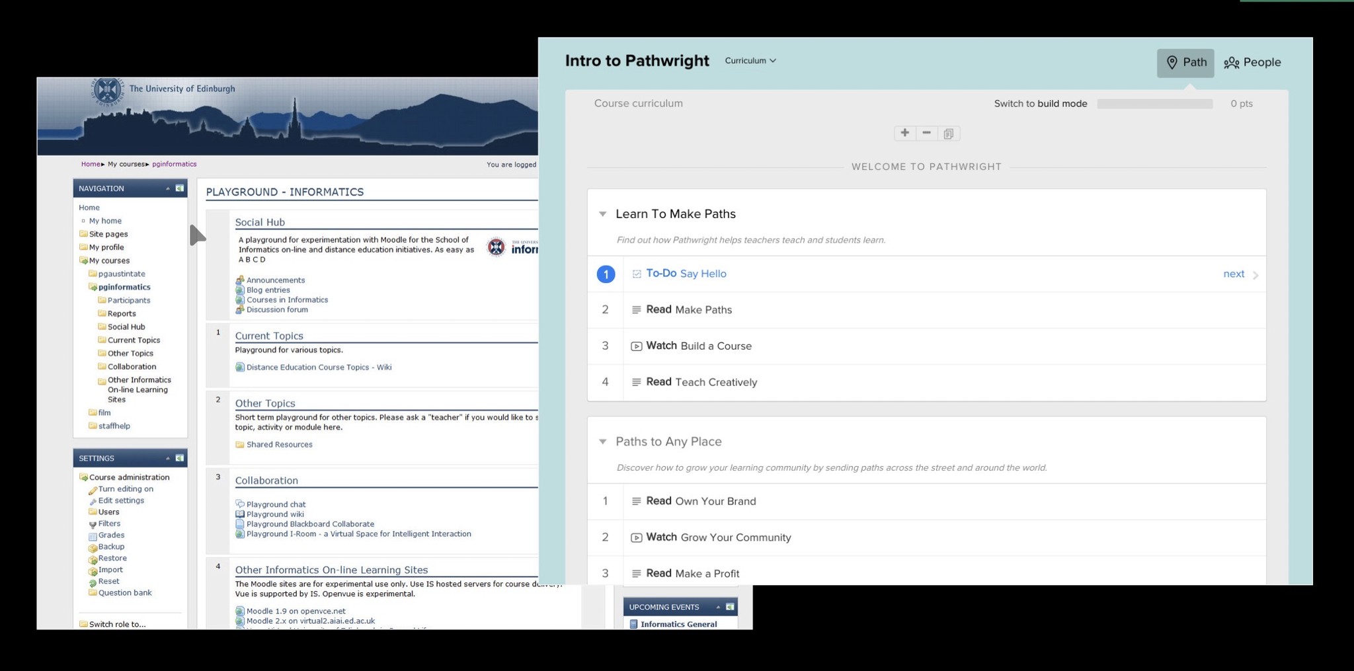Click the dock icon on the Upcoming Events block
Viewport: 1354px width, 671px height.
pos(730,607)
